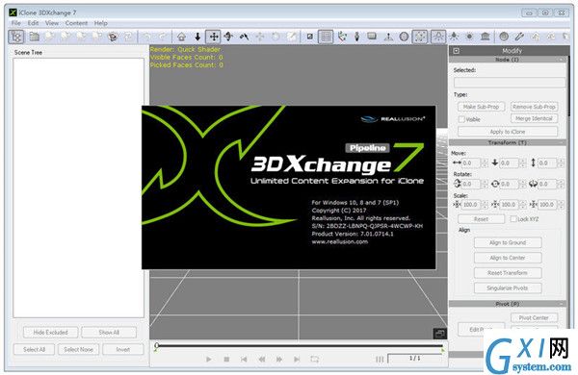The image size is (578, 375).
Task: Click the Reset transform button
Action: coord(481,219)
